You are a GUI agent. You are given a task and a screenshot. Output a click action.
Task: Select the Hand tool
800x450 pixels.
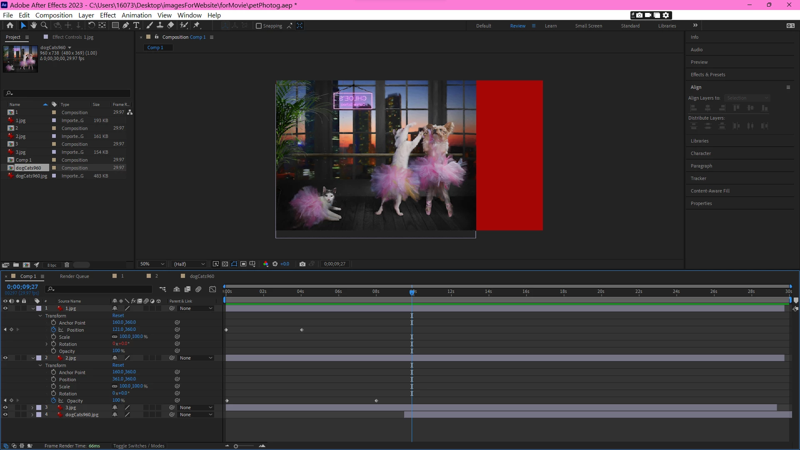33,25
